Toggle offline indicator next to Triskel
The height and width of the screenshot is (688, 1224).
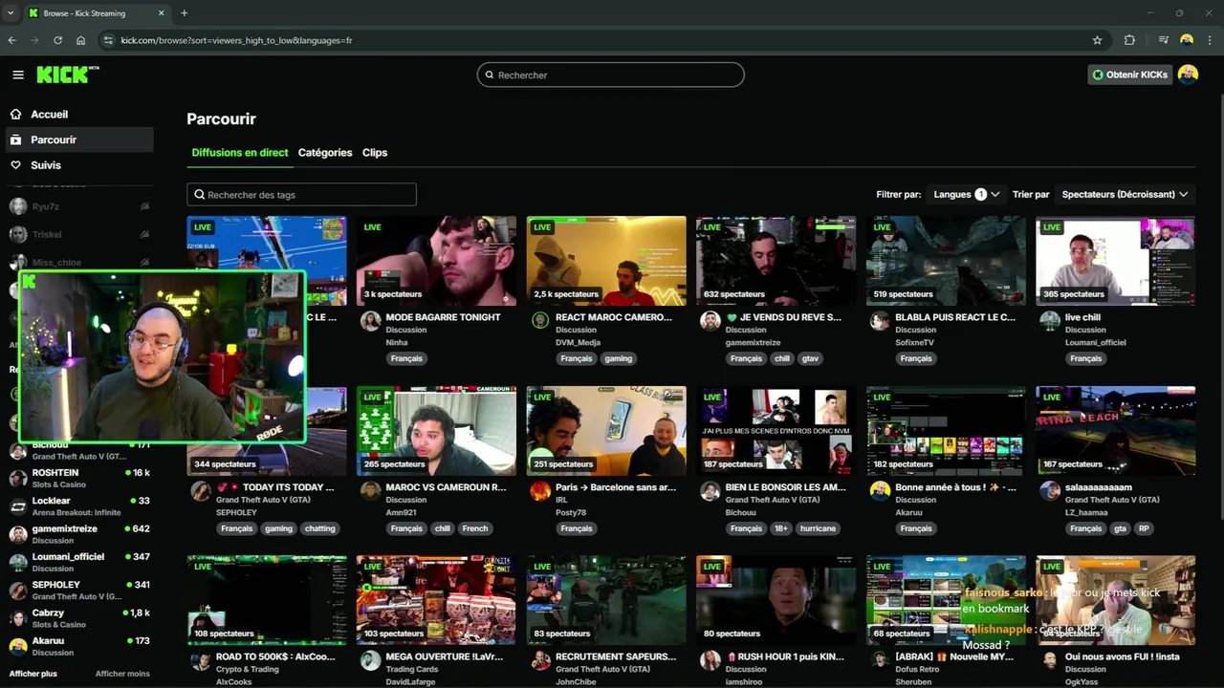(x=144, y=234)
